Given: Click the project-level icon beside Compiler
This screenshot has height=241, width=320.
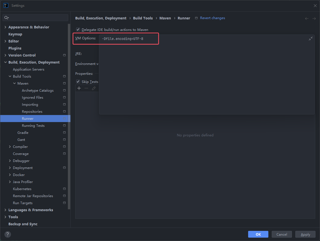Looking at the screenshot, I should [x=64, y=147].
